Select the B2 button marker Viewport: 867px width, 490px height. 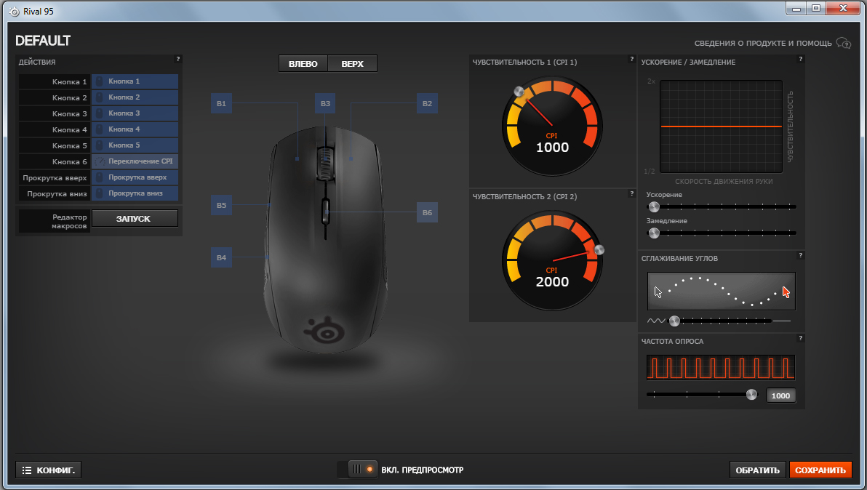(x=427, y=103)
